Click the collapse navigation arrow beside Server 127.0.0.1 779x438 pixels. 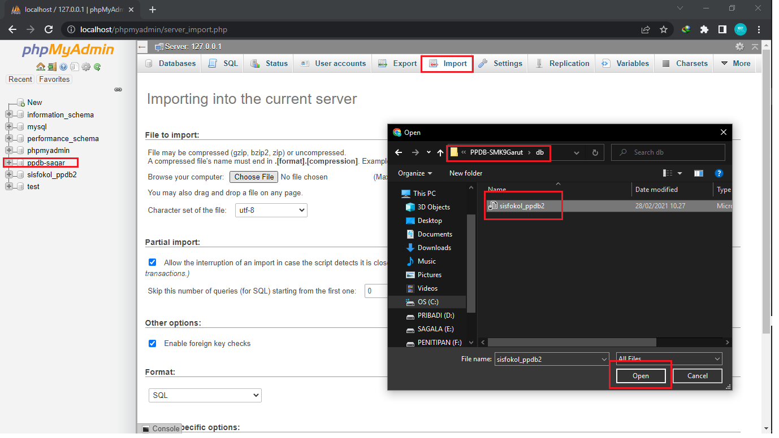click(142, 47)
